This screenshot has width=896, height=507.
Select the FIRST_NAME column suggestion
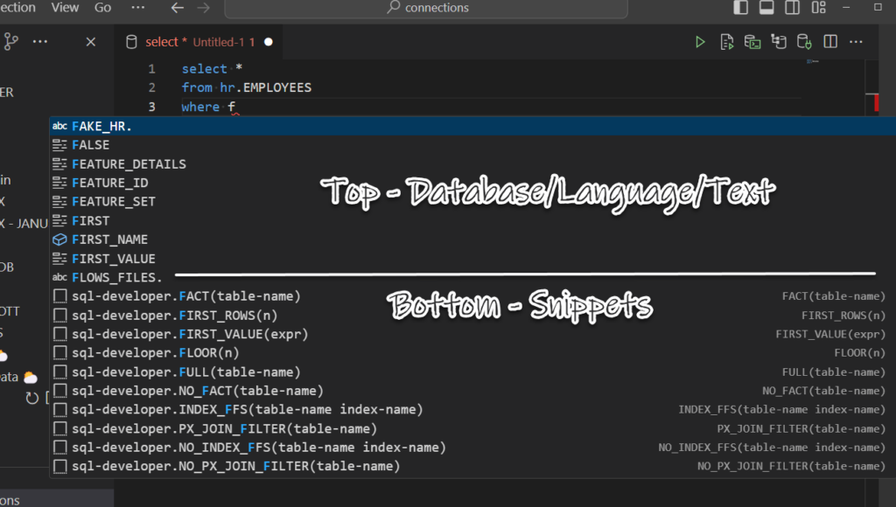pyautogui.click(x=472, y=240)
